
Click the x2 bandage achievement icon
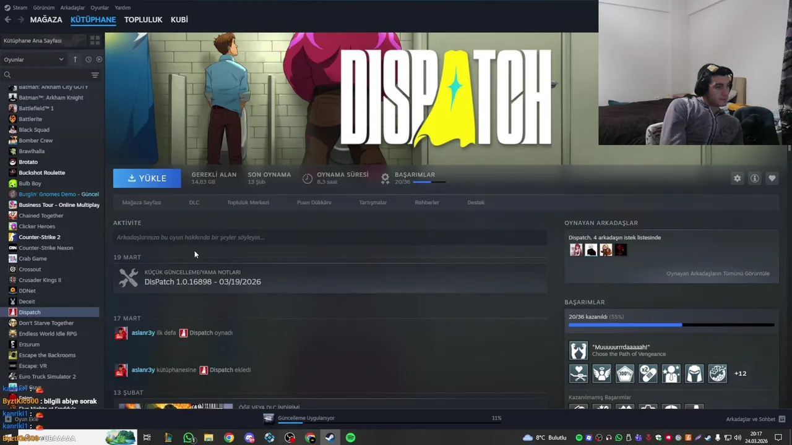click(648, 373)
